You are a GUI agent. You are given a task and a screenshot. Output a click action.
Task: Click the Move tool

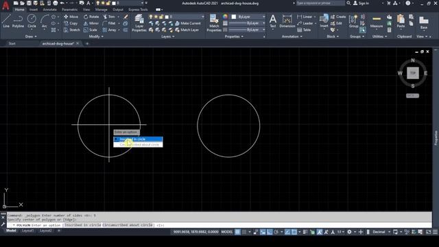tap(71, 16)
